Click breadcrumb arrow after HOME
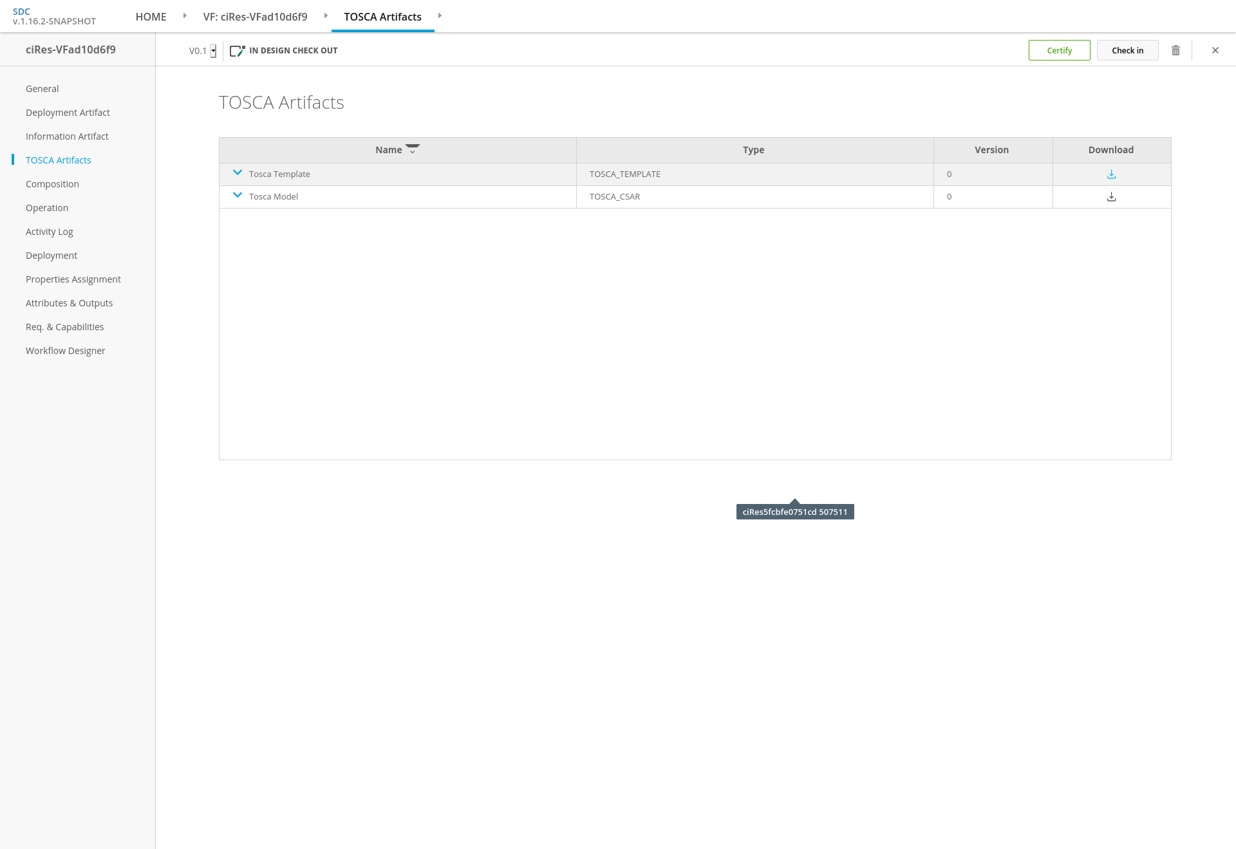 pos(185,15)
